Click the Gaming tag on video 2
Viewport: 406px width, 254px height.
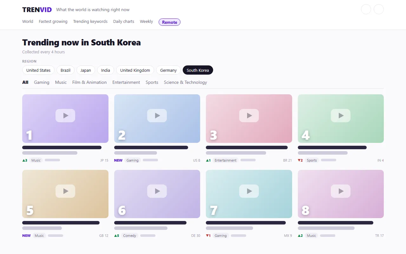[x=133, y=160]
